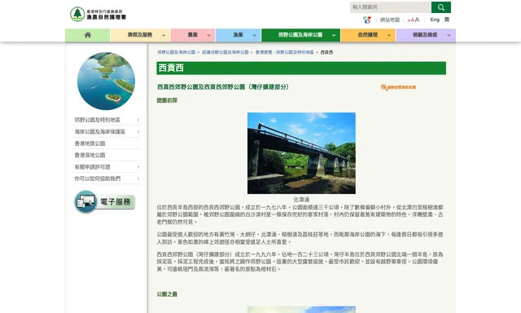Click the search keyword input field
Screen dimensions: 521x313
[x=391, y=7]
